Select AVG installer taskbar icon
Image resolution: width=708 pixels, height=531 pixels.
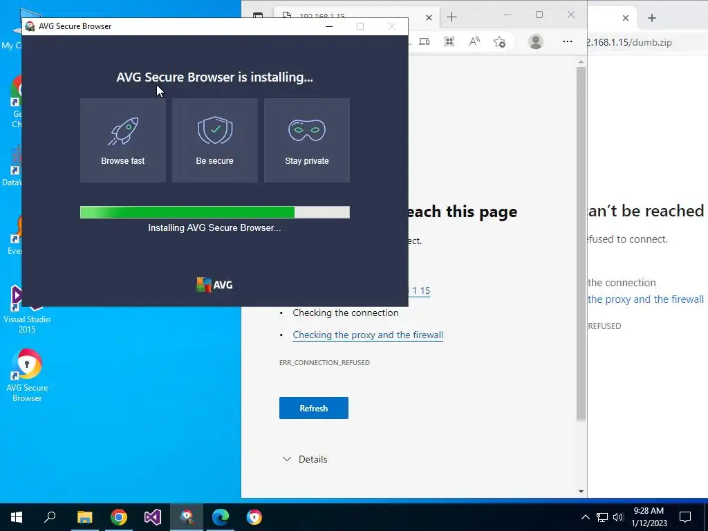click(187, 517)
